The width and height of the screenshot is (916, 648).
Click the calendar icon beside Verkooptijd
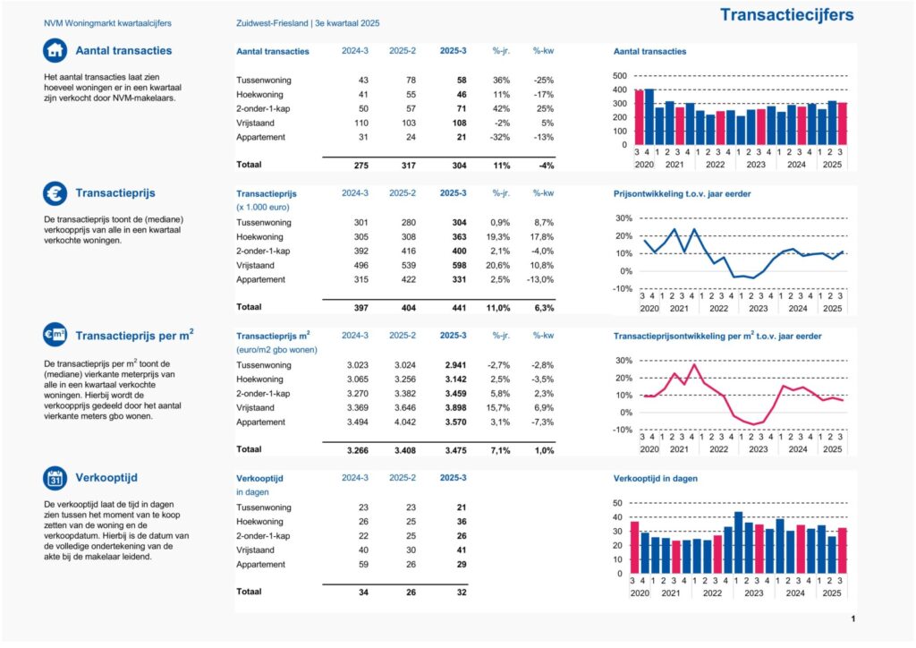click(55, 478)
